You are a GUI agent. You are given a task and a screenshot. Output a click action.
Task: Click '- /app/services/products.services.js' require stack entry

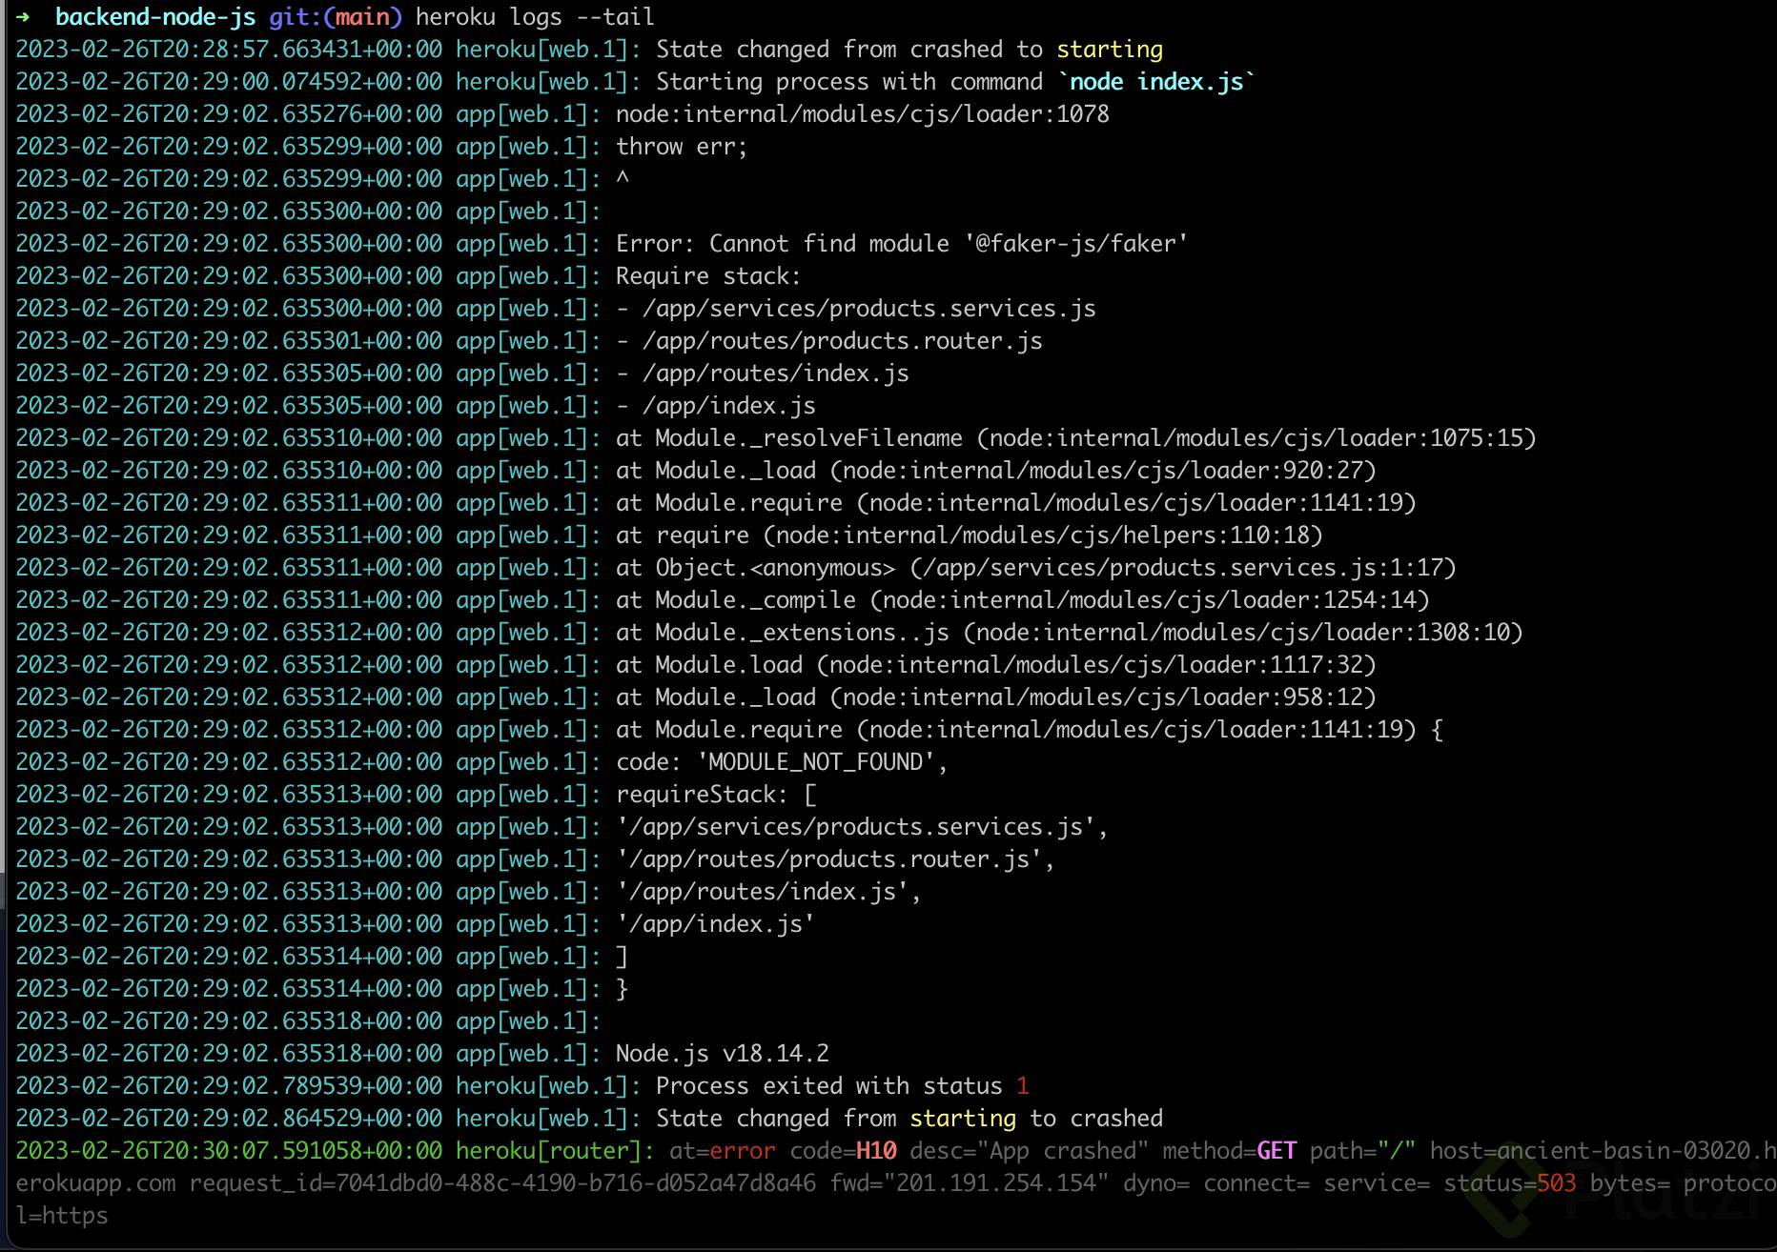coord(856,309)
